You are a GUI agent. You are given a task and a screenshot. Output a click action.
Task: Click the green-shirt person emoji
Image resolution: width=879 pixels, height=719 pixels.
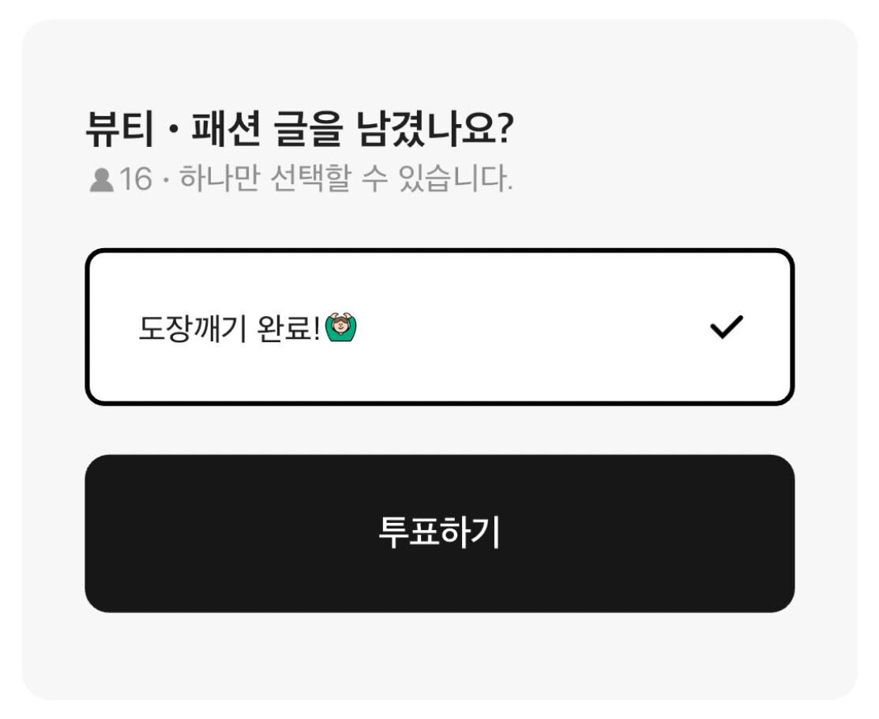tap(341, 327)
